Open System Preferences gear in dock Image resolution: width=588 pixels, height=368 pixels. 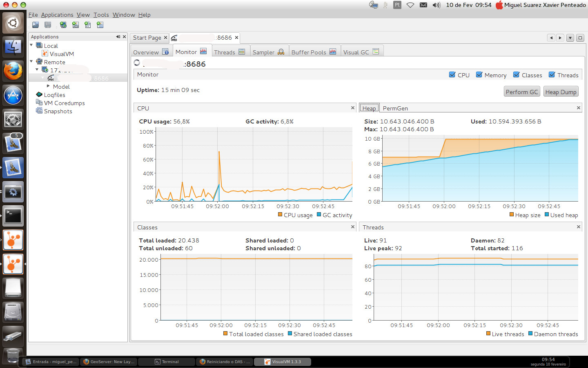point(13,119)
